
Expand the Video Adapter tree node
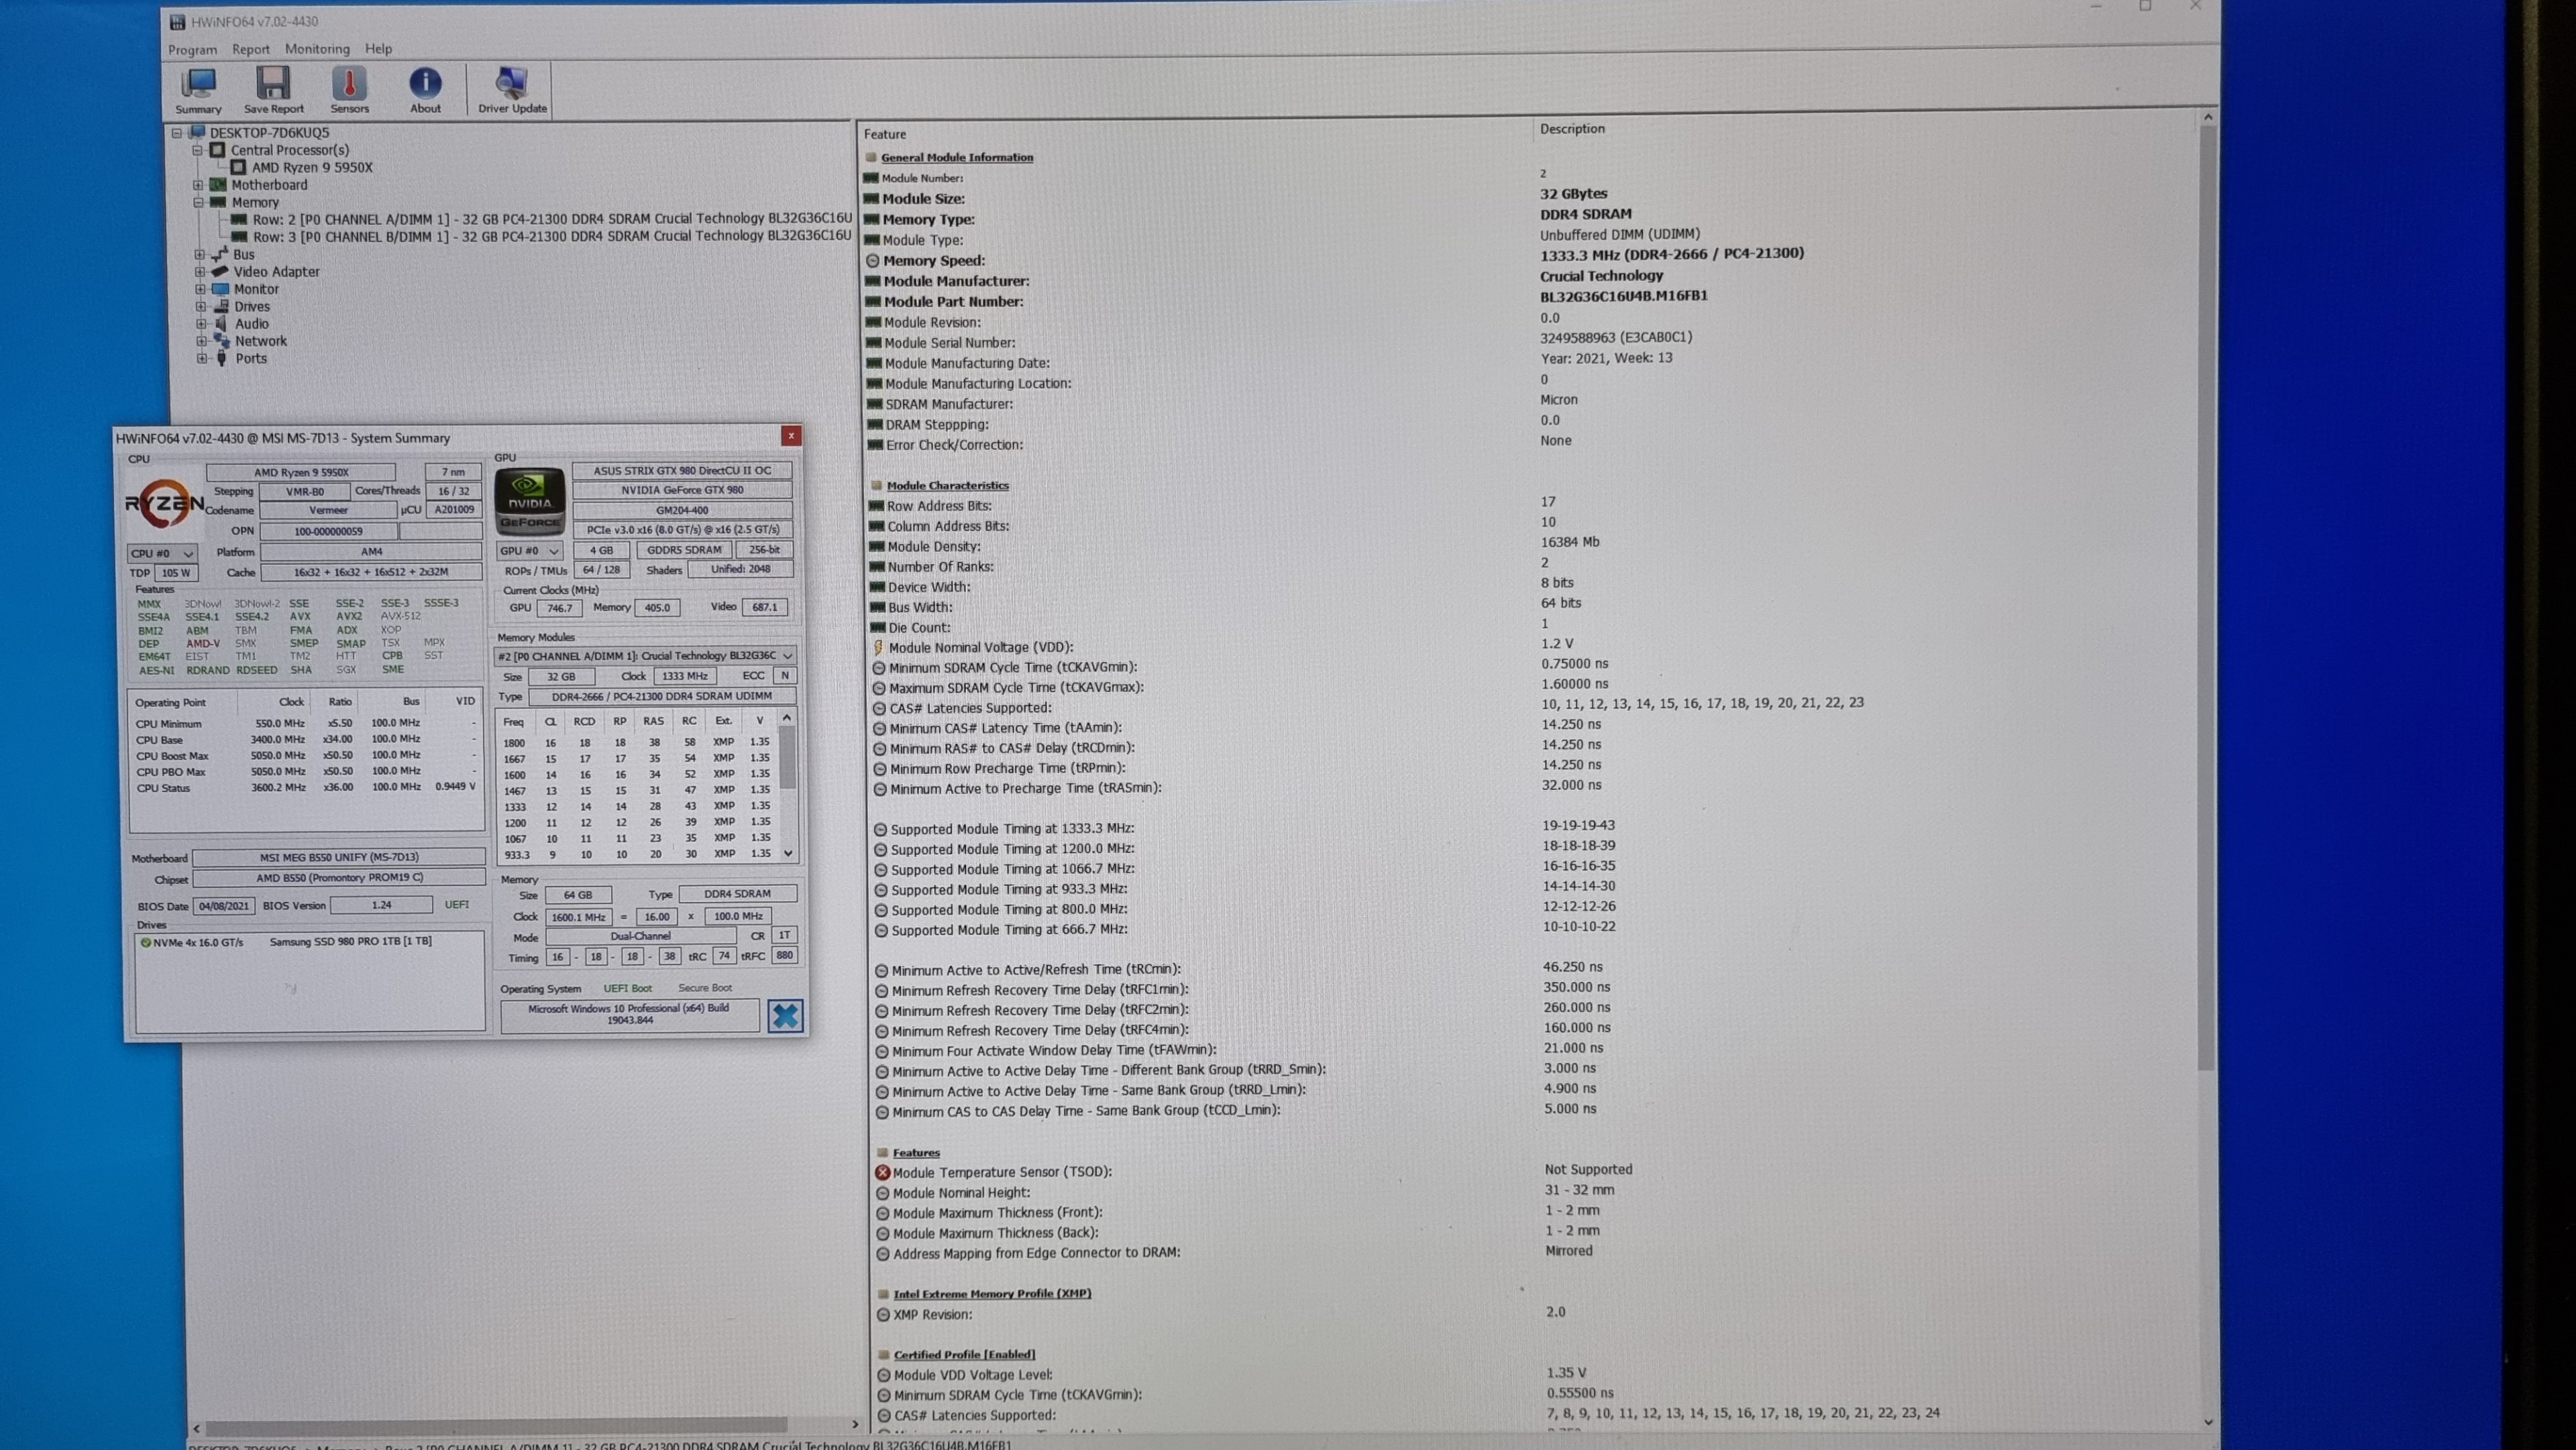coord(199,271)
